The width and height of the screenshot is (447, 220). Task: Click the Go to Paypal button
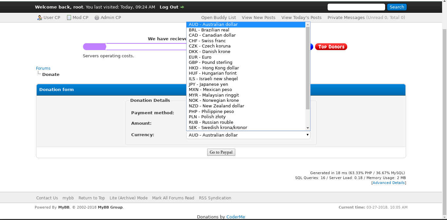(221, 152)
